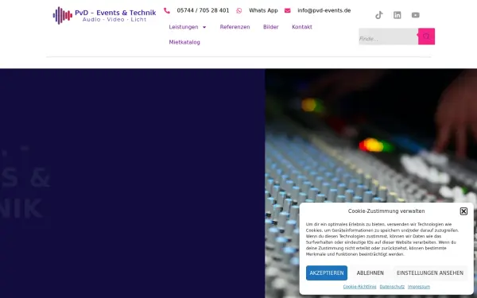
Task: Decline cookies with the ABLEHNEN button
Action: click(x=370, y=273)
